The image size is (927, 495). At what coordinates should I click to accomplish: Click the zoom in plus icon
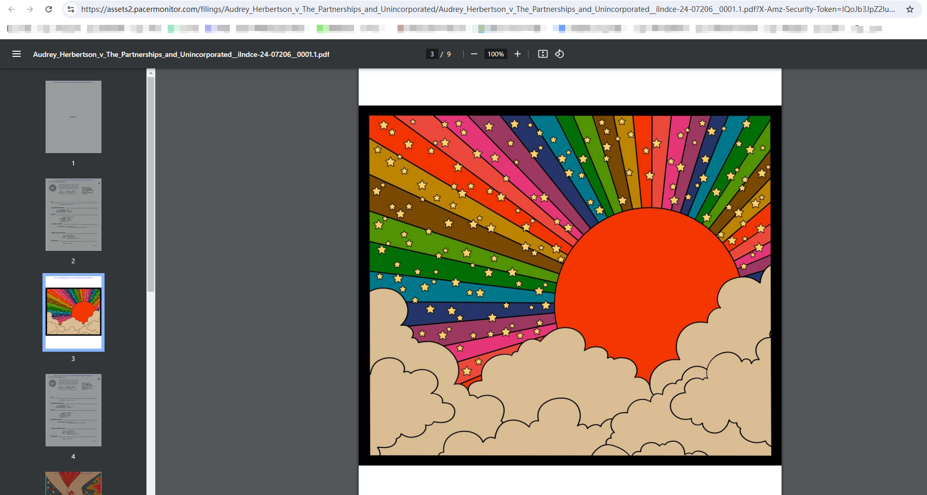pyautogui.click(x=517, y=54)
